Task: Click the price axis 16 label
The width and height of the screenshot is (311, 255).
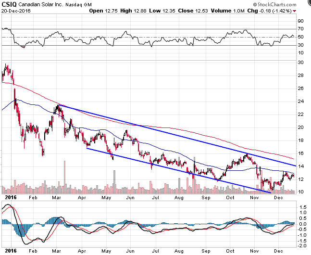Action: click(301, 153)
